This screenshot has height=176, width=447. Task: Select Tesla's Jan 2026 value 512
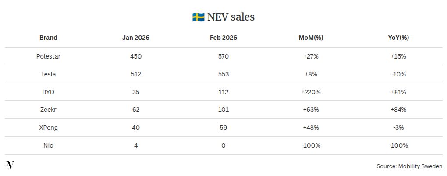click(x=136, y=74)
